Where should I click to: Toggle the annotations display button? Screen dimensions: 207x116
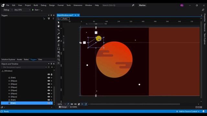click(79, 104)
